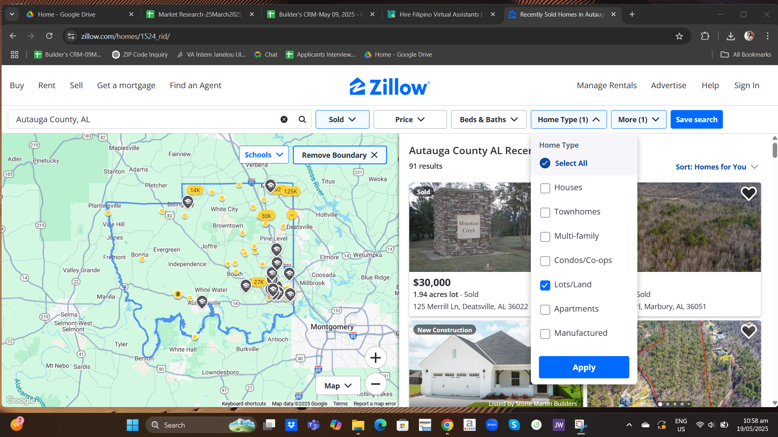Click the Remove Boundary button
778x437 pixels.
[340, 155]
